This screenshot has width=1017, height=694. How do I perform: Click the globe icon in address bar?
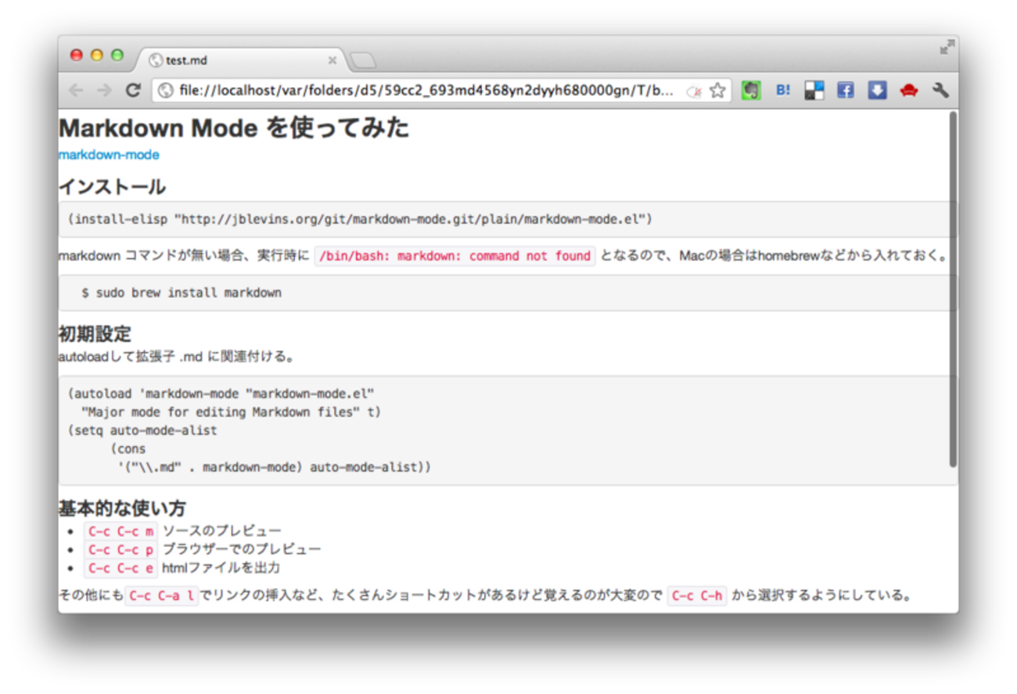[165, 91]
